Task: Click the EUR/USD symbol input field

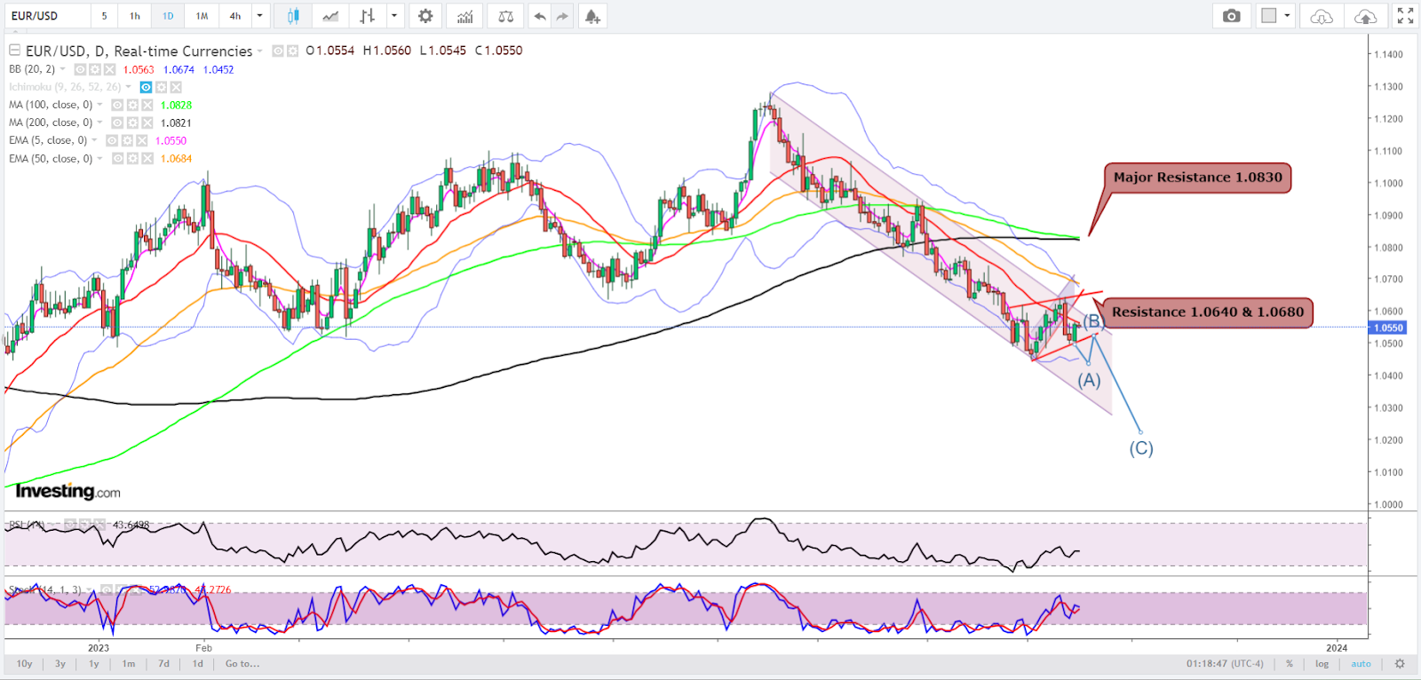Action: [46, 16]
